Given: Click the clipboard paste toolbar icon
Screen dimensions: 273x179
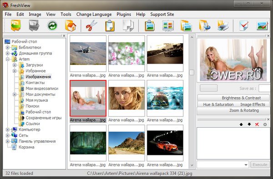Looking at the screenshot, I should coord(110,26).
